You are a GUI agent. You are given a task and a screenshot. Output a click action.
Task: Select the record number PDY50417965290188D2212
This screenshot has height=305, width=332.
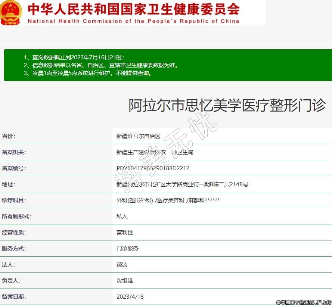(153, 168)
